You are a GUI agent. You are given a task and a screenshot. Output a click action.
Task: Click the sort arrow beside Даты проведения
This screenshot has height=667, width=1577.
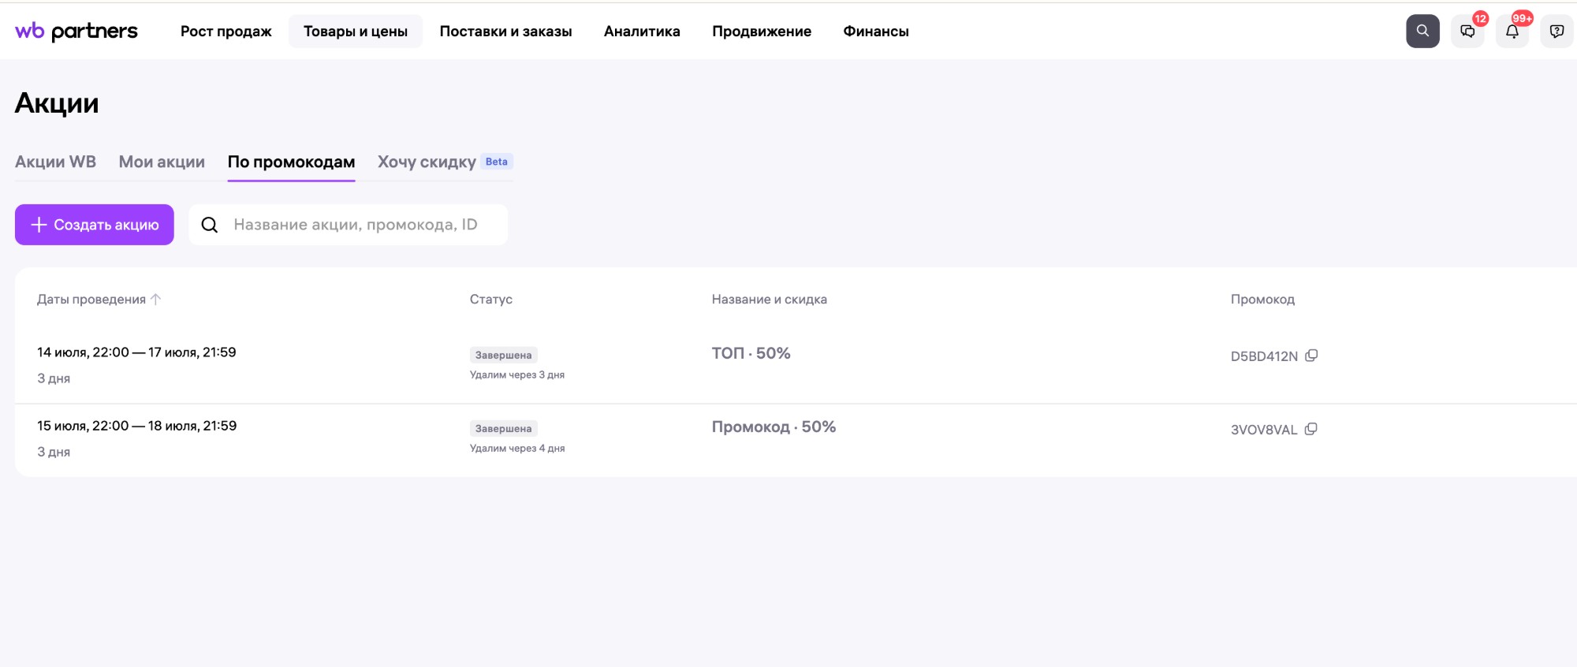(x=156, y=300)
